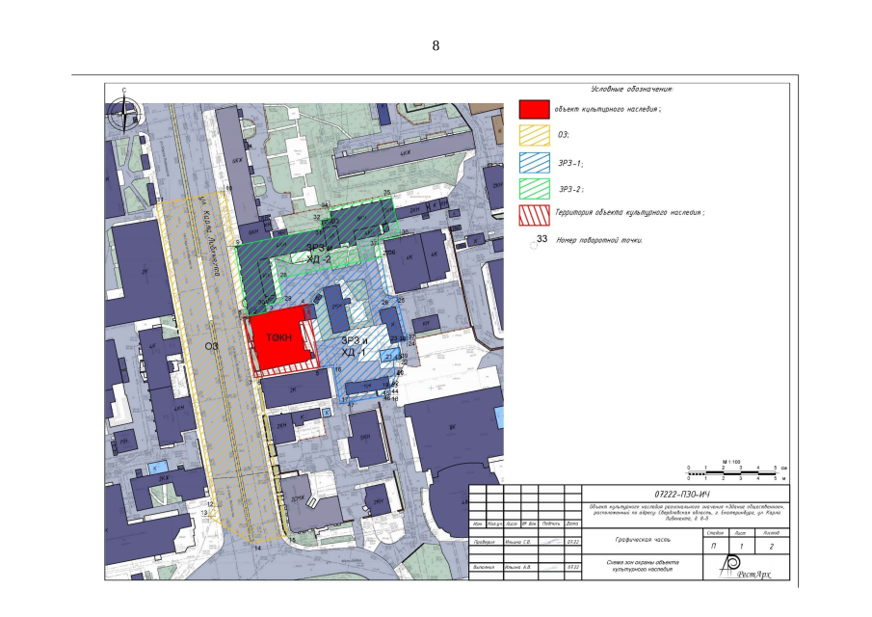This screenshot has height=617, width=872.
Task: Click the yellow hatched ОЗ legend symbol
Action: 534,136
